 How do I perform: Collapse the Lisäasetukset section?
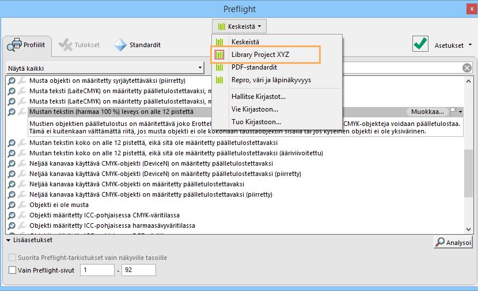[x=8, y=240]
